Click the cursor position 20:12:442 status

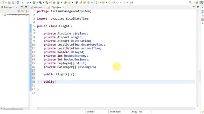tap(136, 112)
